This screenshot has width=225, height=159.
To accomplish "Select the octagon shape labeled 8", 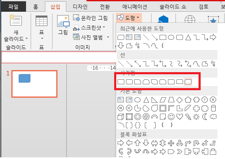I will pos(213,100).
